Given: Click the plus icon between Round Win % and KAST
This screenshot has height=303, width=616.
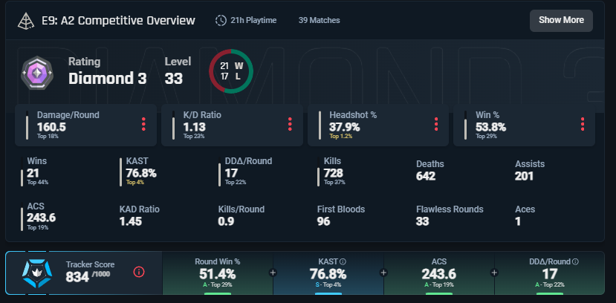Looking at the screenshot, I should [x=273, y=273].
